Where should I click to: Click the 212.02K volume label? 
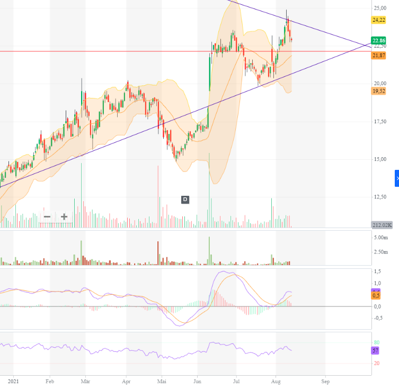(382, 225)
